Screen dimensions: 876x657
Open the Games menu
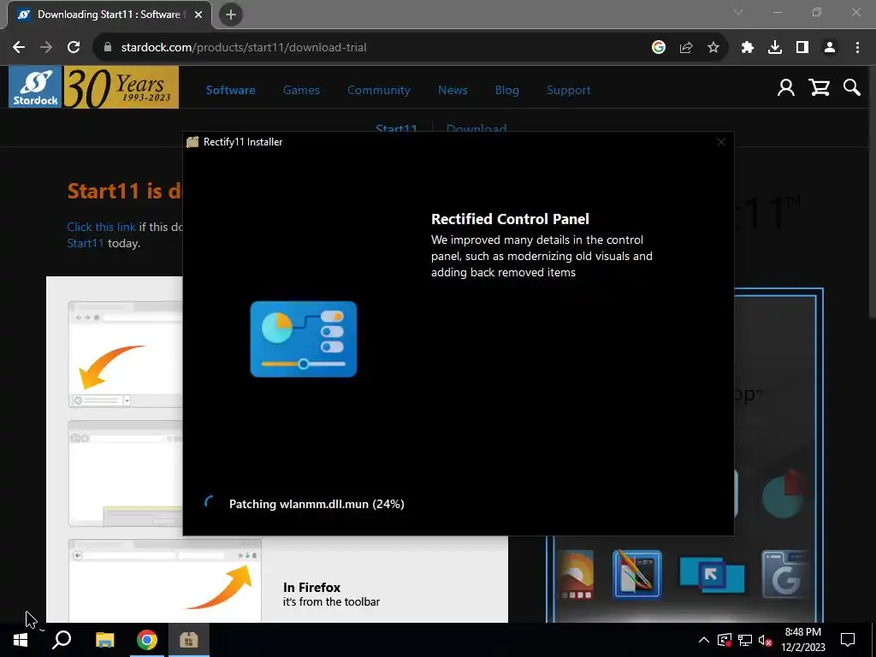pos(301,90)
